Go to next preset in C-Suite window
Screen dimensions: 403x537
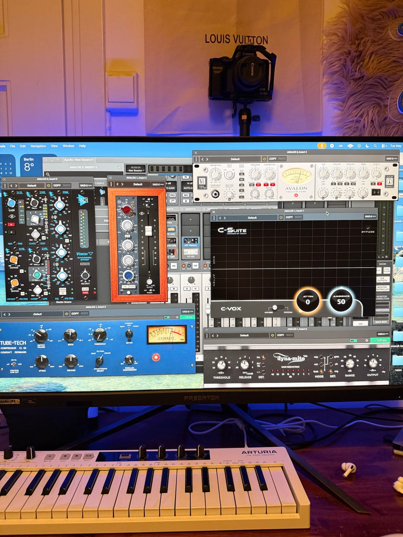[225, 218]
